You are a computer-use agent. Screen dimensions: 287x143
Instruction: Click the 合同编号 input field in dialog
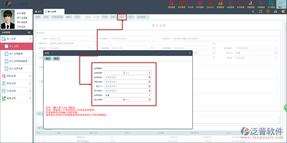128,68
